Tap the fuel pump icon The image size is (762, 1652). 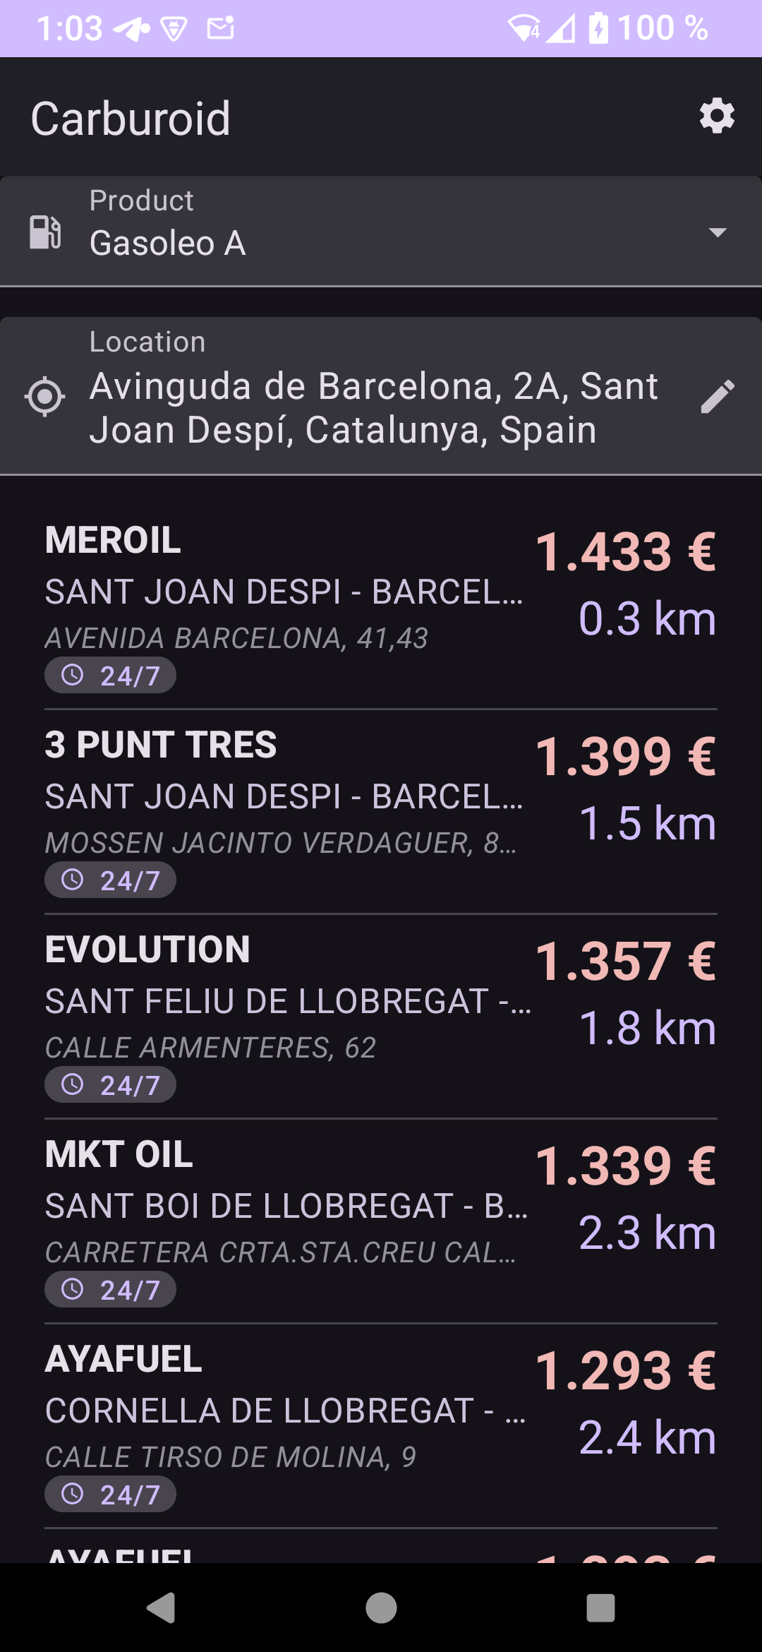(45, 232)
